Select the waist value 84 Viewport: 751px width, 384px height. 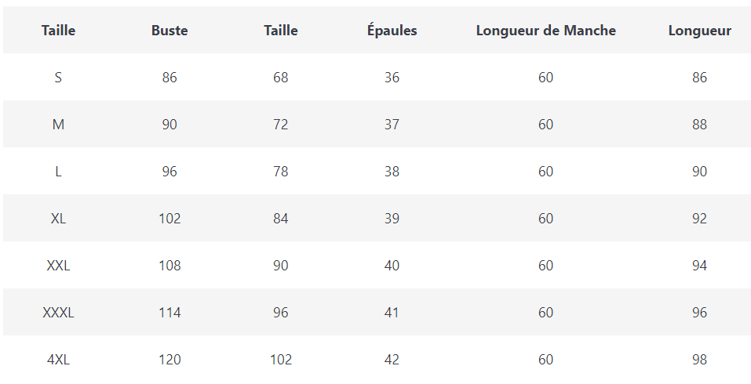point(280,219)
